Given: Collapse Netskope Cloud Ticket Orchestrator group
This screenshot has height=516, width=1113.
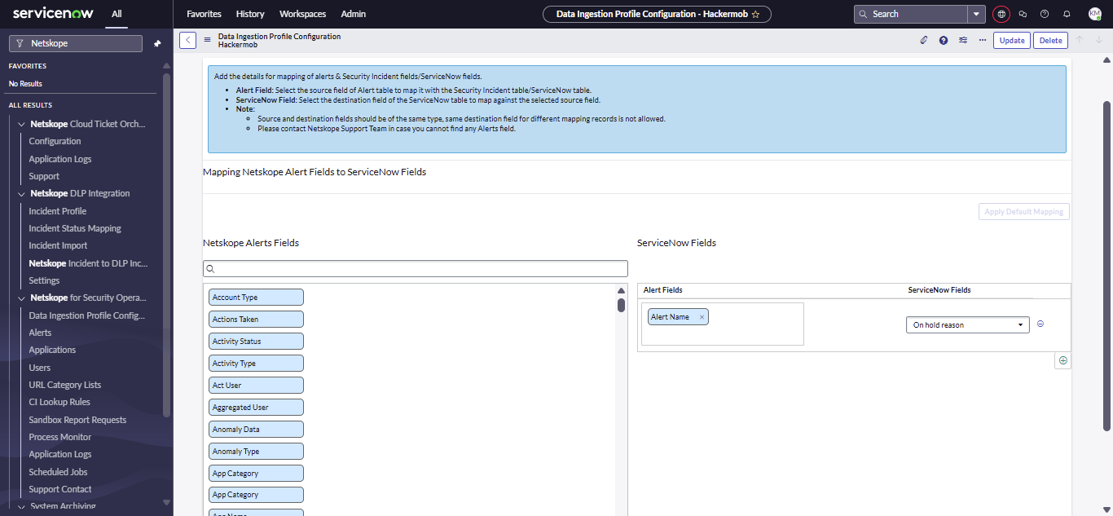Looking at the screenshot, I should [21, 124].
